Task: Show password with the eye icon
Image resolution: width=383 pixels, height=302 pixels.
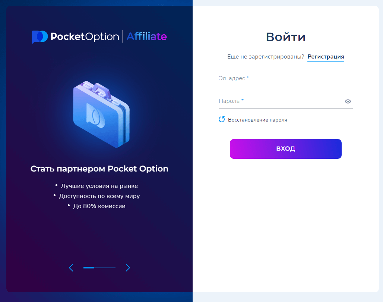Action: point(348,101)
